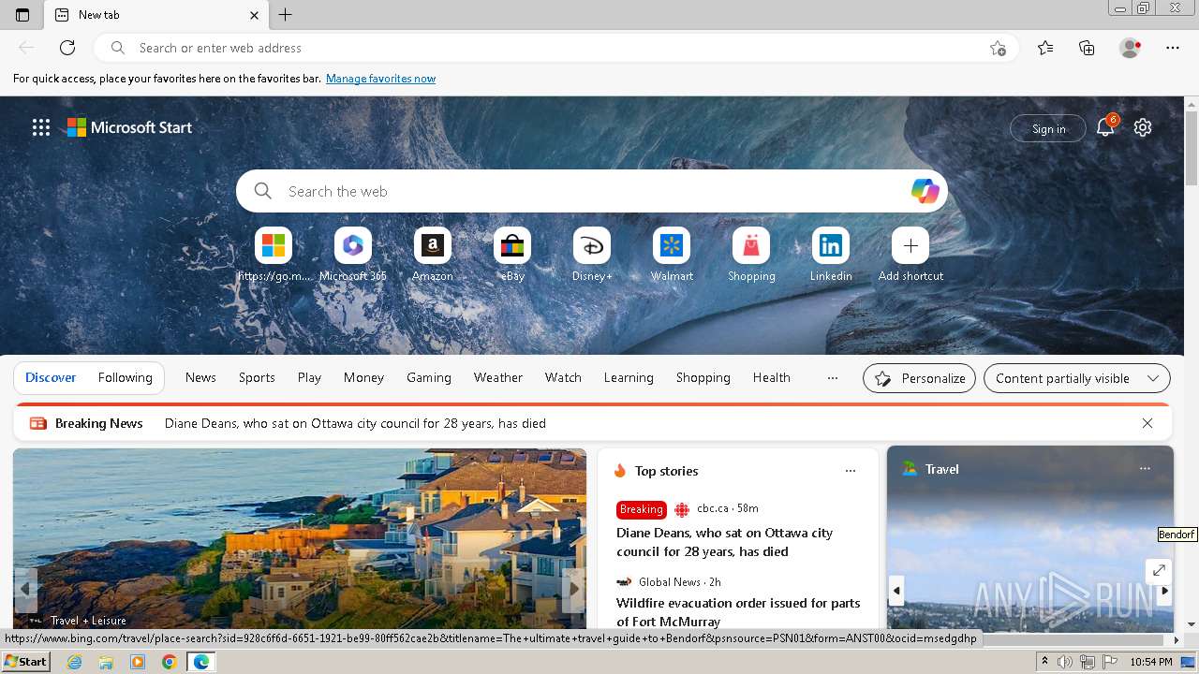
Task: Click Manage favorites now link
Action: point(380,79)
